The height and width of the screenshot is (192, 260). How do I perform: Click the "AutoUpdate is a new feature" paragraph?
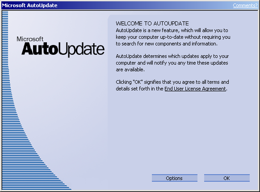pos(173,37)
